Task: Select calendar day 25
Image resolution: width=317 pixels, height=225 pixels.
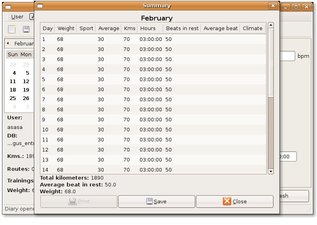Action: (13, 98)
